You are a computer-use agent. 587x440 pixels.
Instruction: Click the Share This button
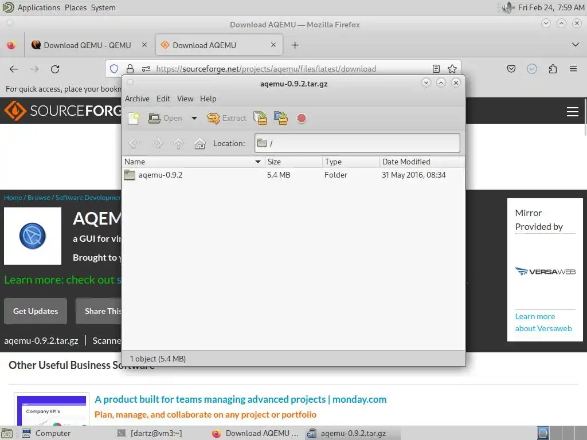(99, 311)
